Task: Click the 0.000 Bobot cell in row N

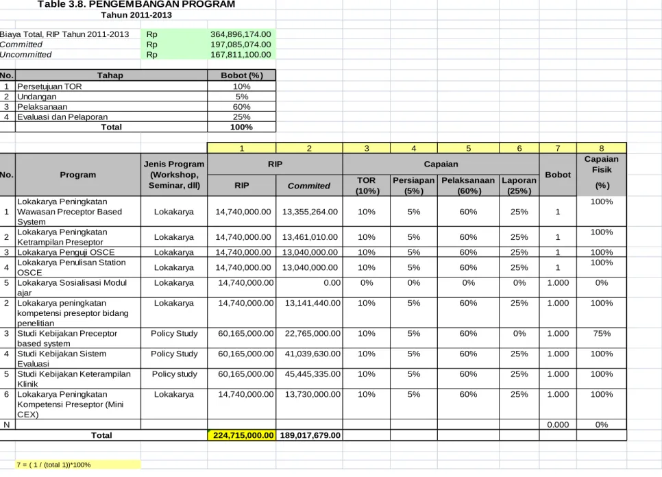Action: click(x=558, y=425)
